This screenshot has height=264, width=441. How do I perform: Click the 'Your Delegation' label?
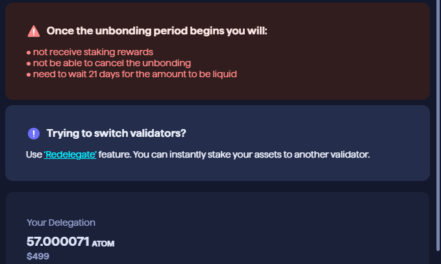click(x=61, y=222)
